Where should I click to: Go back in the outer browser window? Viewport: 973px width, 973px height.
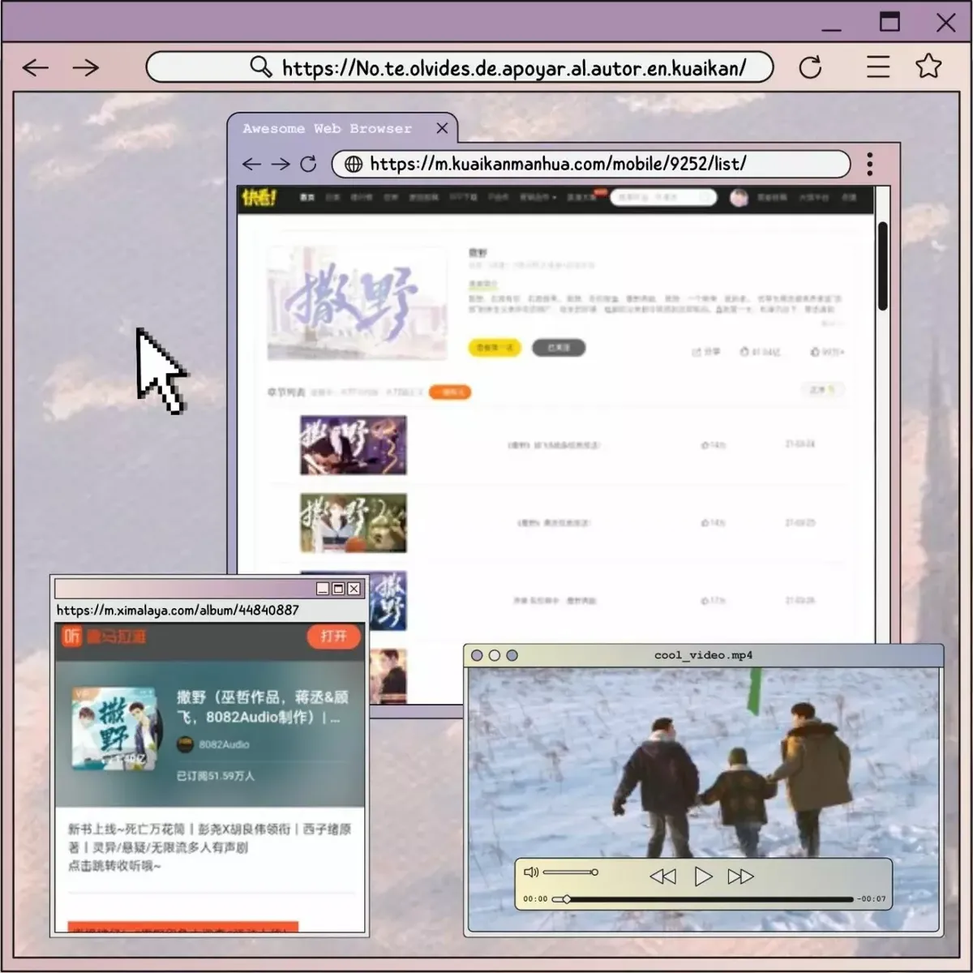[36, 67]
